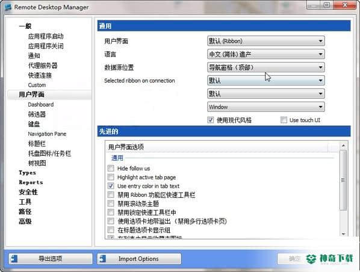Select 用户界面 in the options tree

[31, 94]
